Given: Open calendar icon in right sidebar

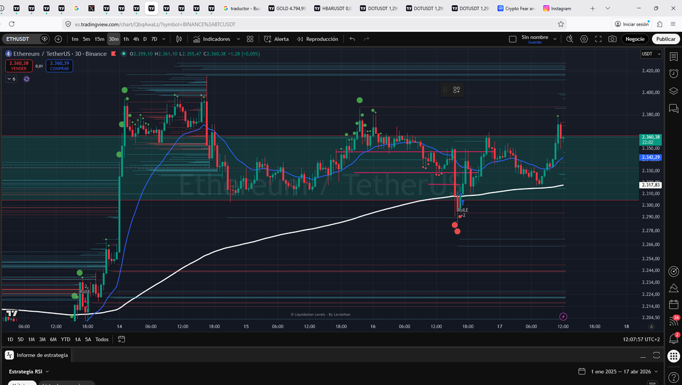Looking at the screenshot, I should click(673, 304).
